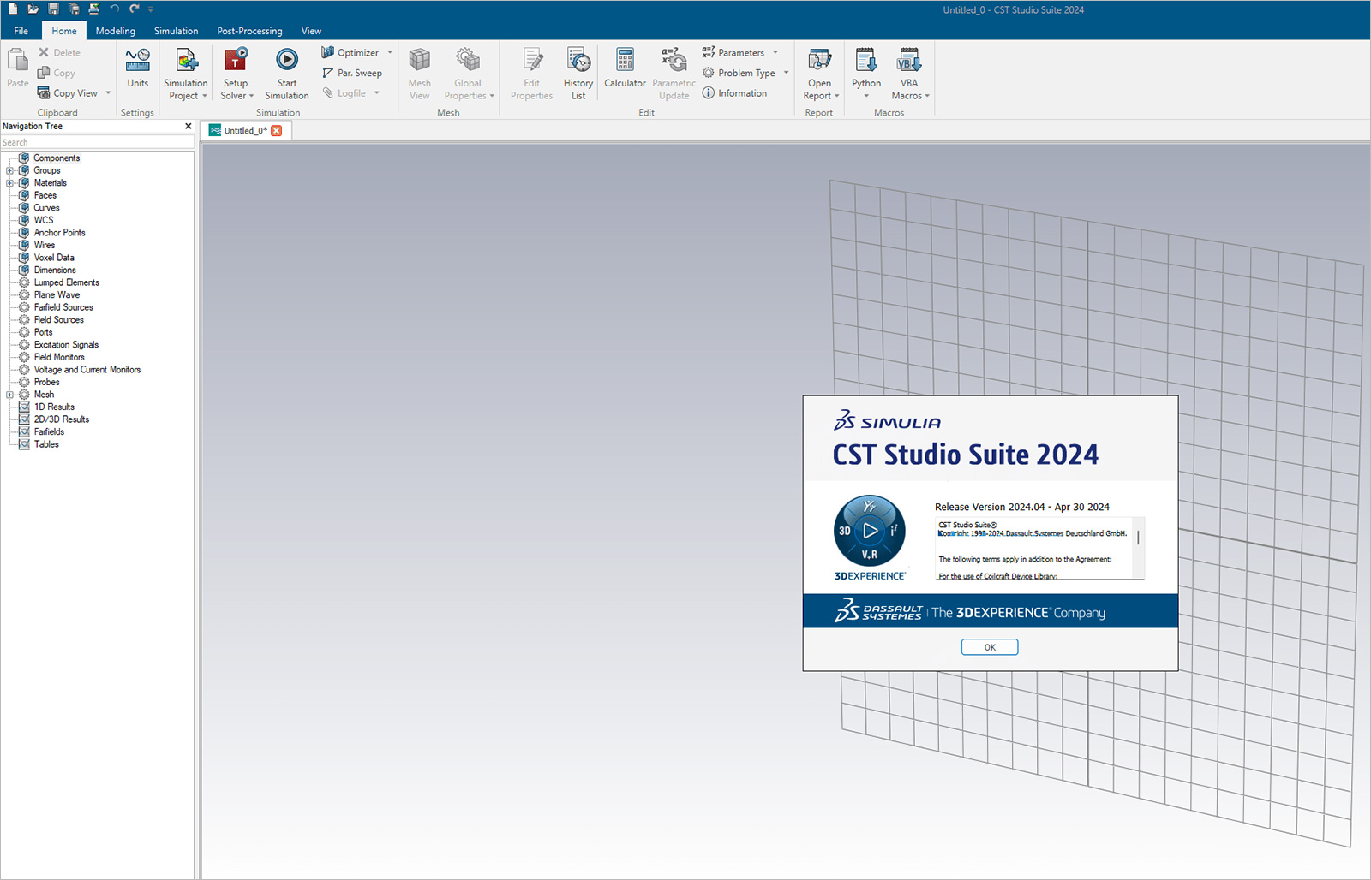The height and width of the screenshot is (880, 1371).
Task: Expand the Groups tree node
Action: pyautogui.click(x=9, y=170)
